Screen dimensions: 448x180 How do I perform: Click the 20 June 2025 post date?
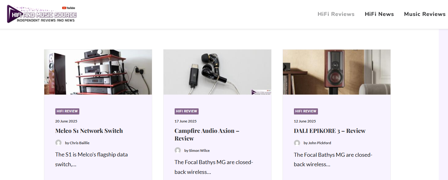tap(66, 121)
